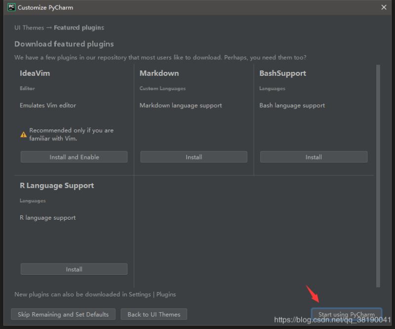Click the 'Customize PyCharm' window title
Image resolution: width=395 pixels, height=329 pixels.
pyautogui.click(x=45, y=7)
